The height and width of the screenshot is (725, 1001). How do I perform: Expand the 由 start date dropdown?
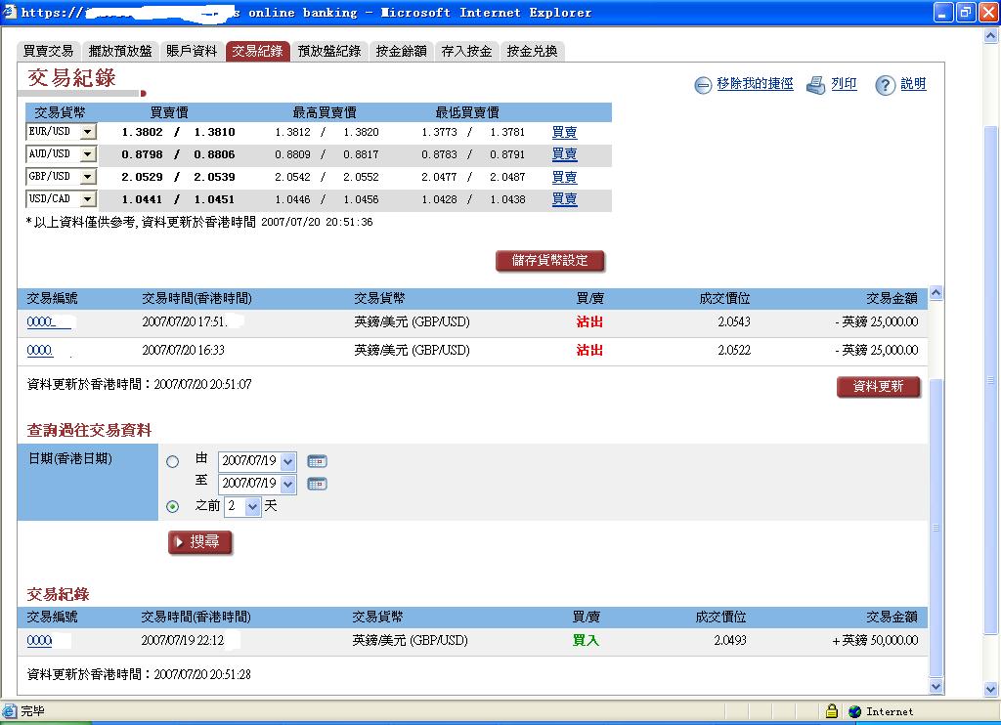point(288,461)
